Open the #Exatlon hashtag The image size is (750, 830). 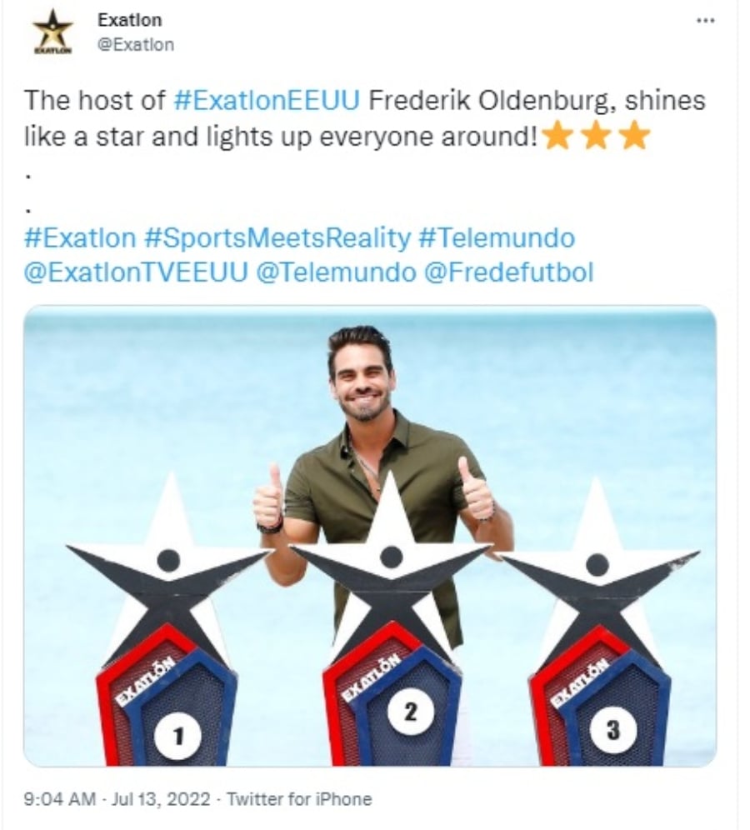pos(80,237)
